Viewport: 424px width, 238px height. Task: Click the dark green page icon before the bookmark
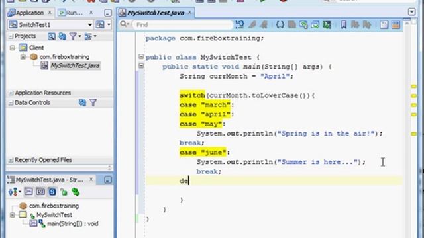click(x=327, y=25)
